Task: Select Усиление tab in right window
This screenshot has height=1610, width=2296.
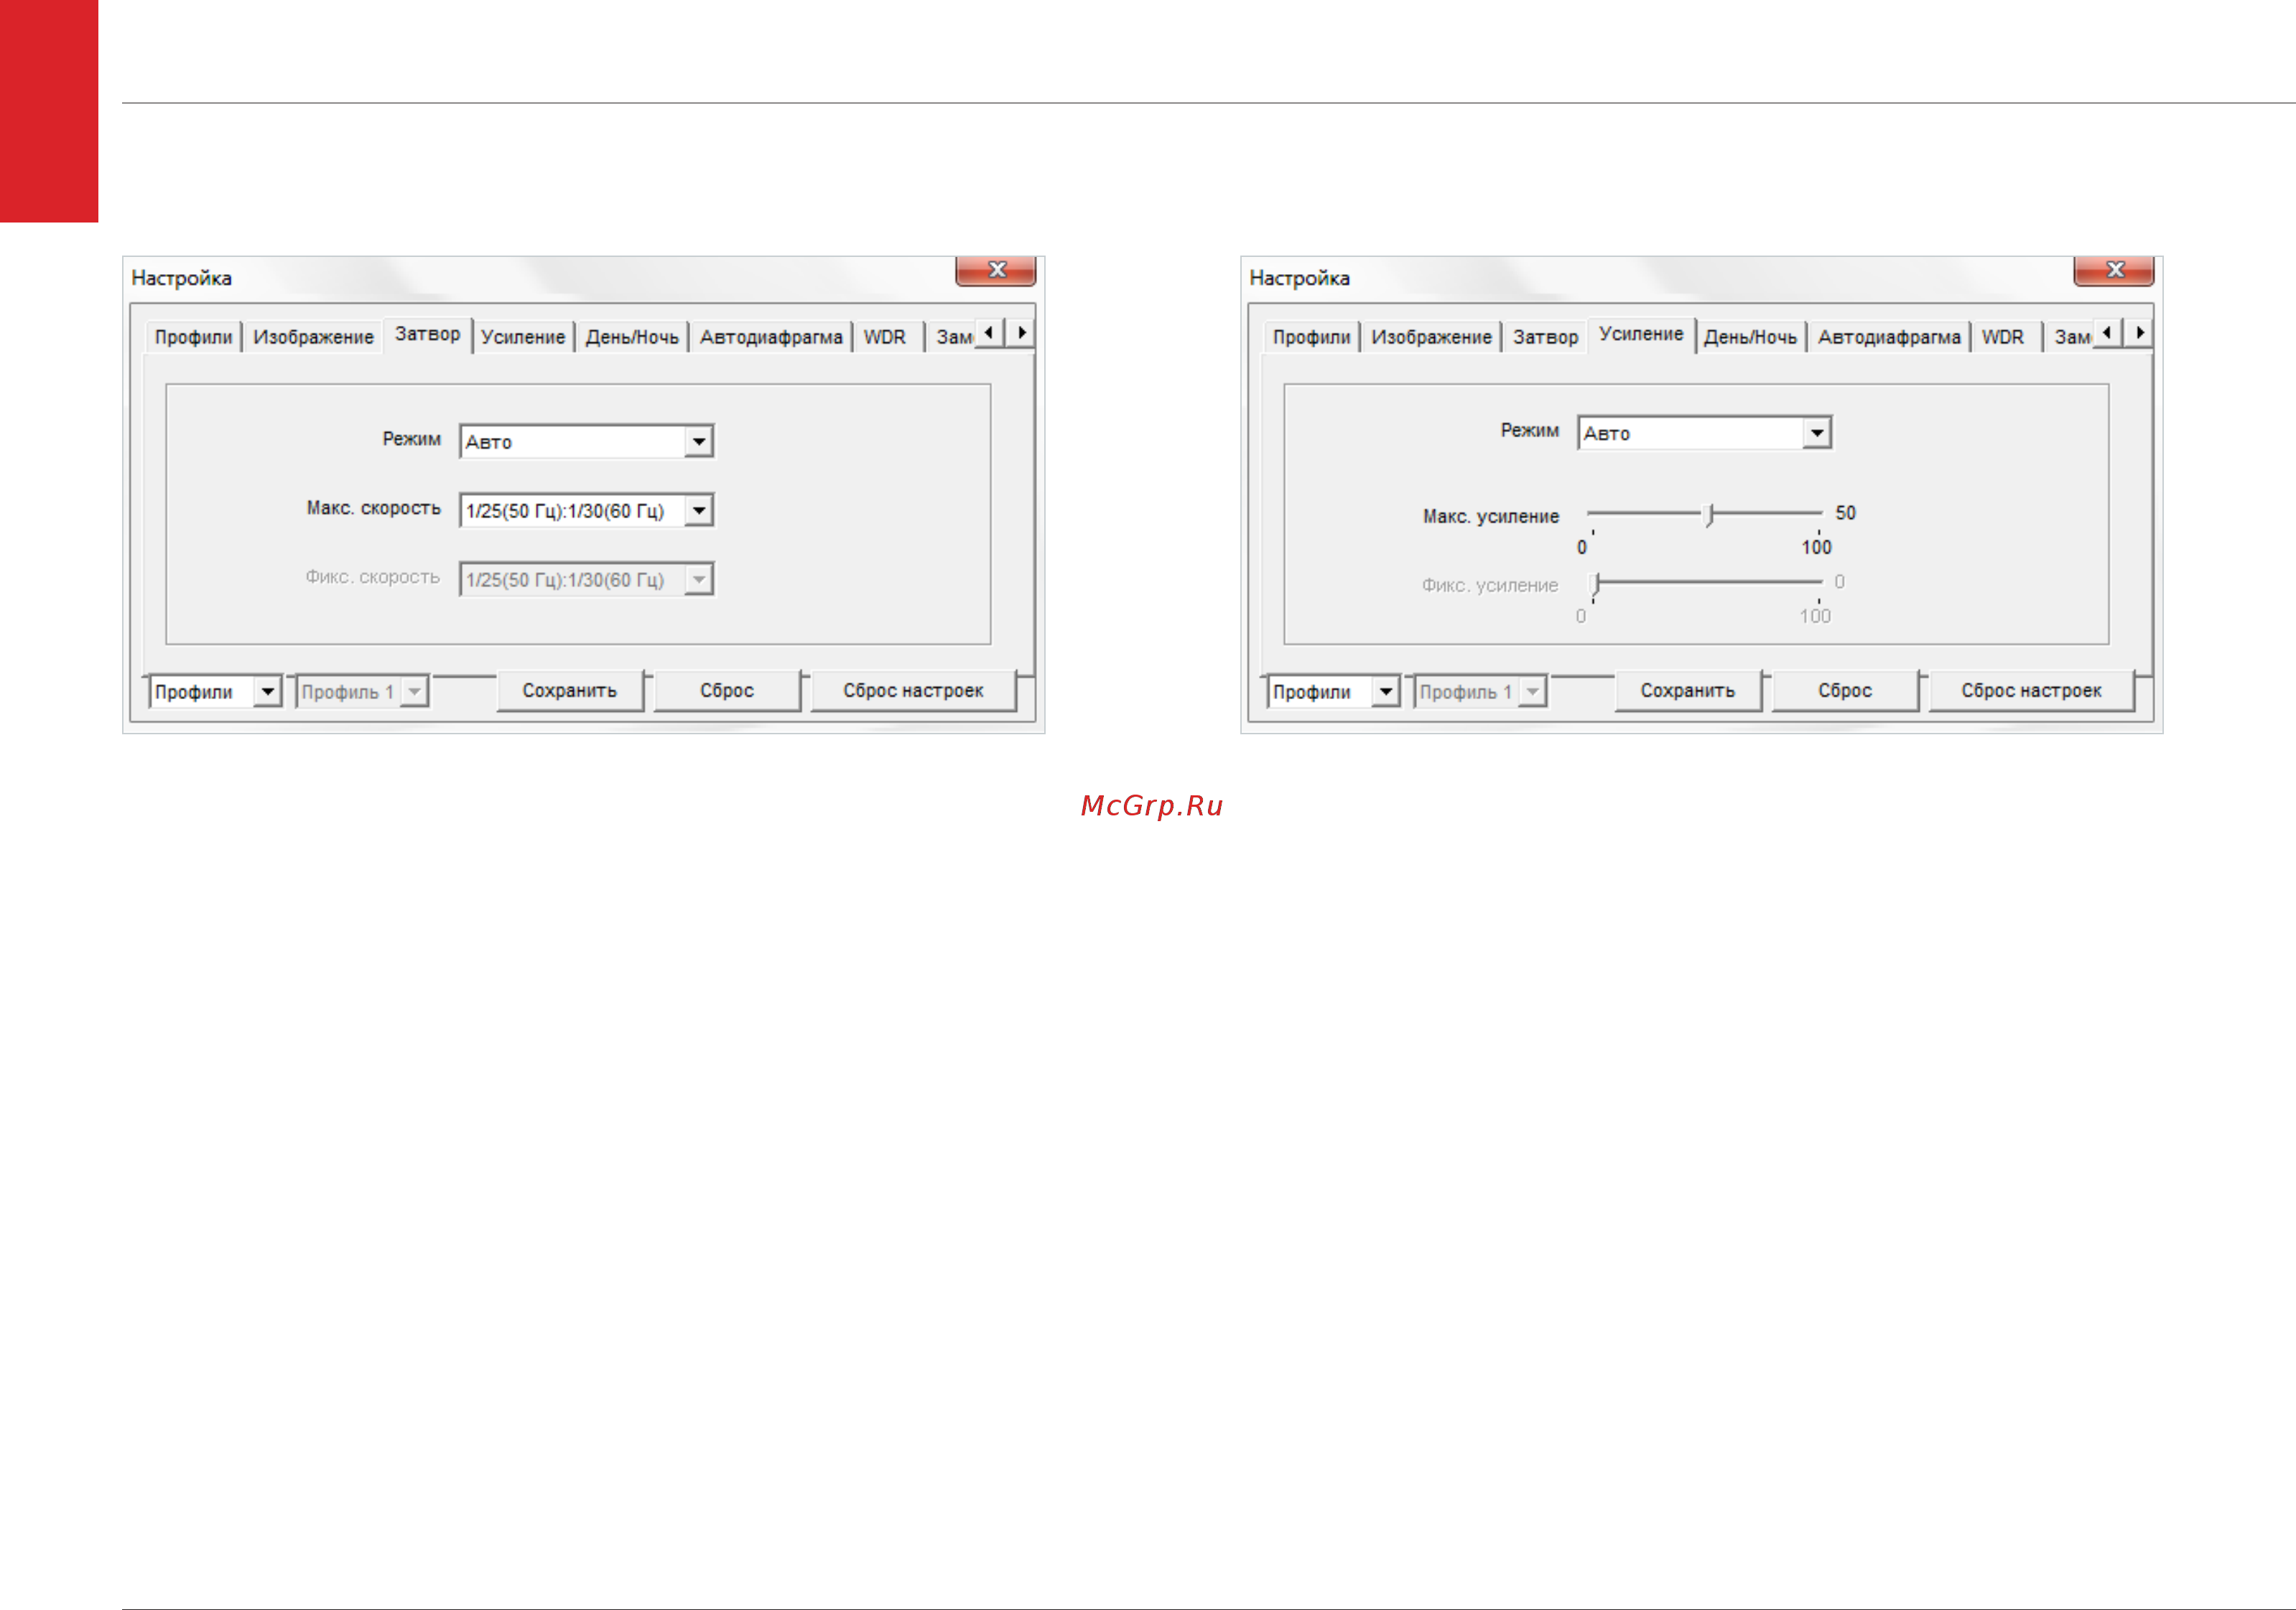Action: (1641, 334)
